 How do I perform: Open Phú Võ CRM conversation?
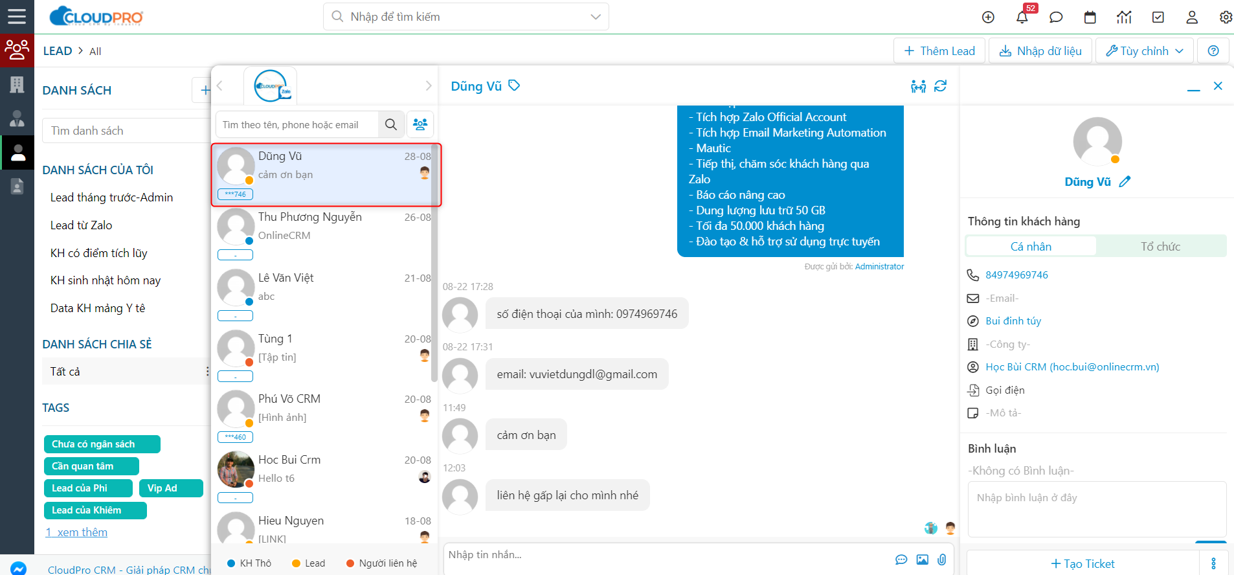pyautogui.click(x=324, y=418)
